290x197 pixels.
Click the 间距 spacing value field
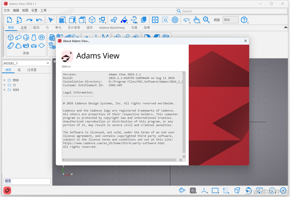pos(231,20)
